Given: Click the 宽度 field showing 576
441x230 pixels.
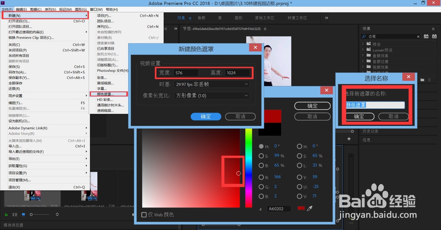Looking at the screenshot, I should 186,73.
